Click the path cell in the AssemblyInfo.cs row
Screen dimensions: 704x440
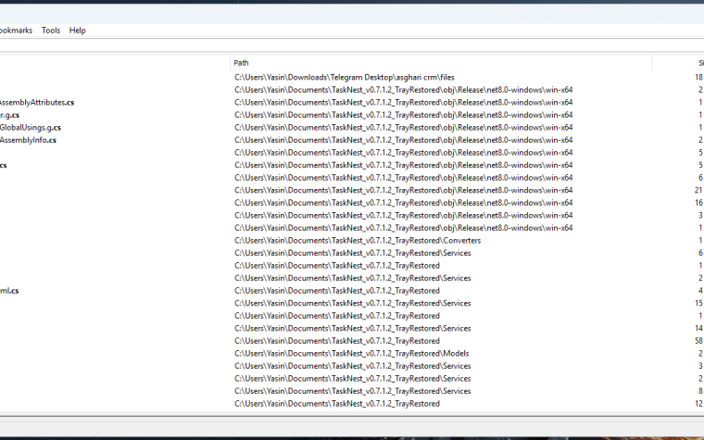coord(403,140)
